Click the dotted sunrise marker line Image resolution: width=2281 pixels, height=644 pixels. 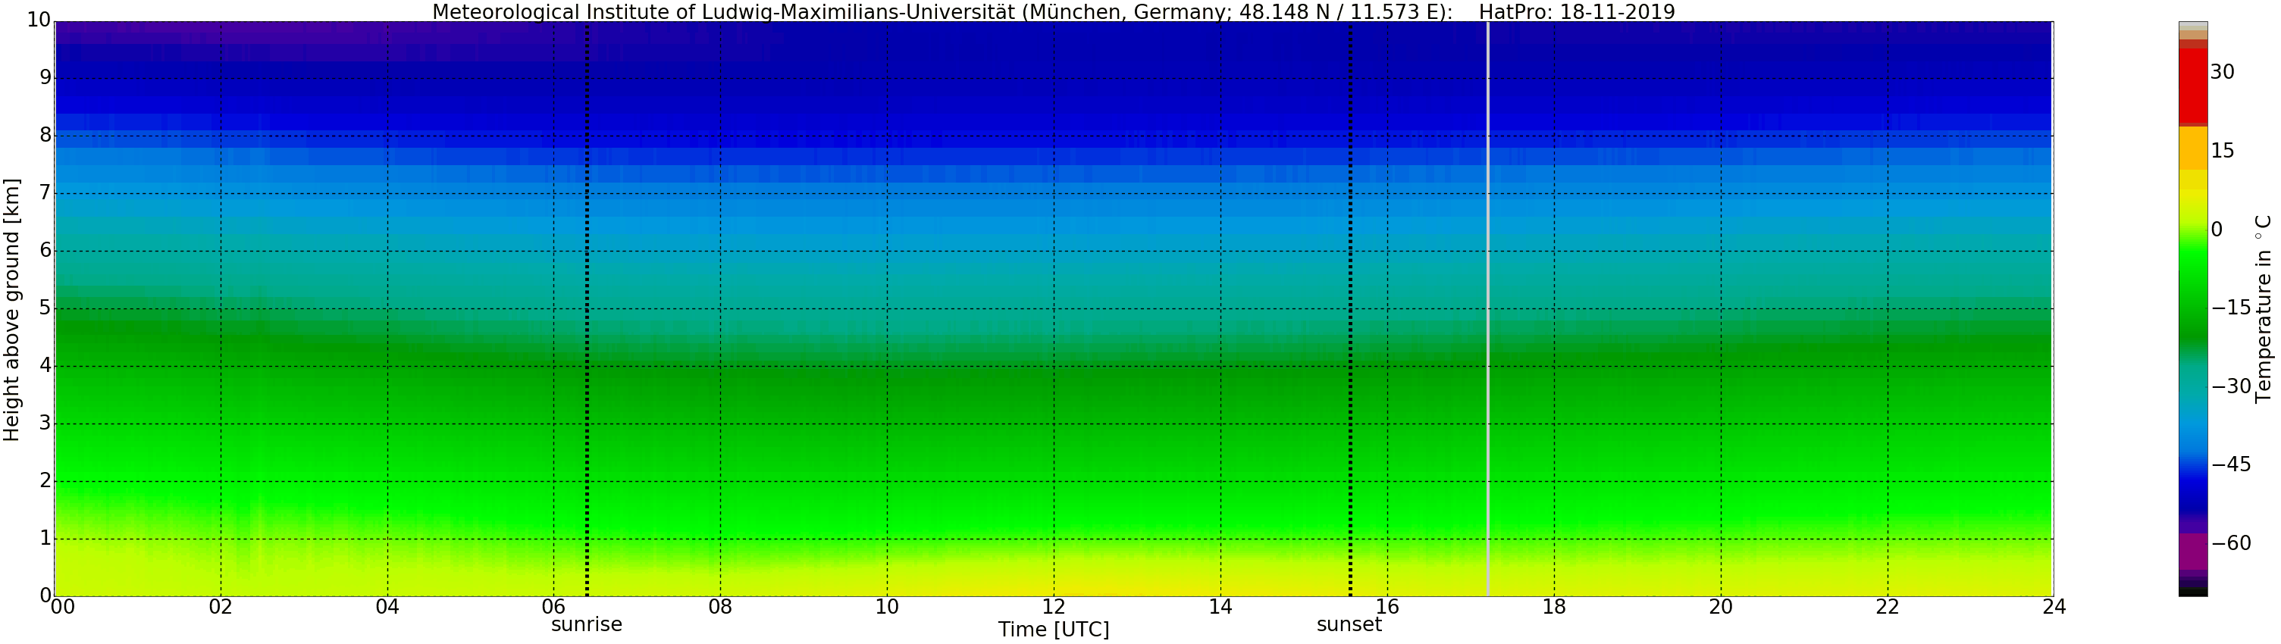586,308
